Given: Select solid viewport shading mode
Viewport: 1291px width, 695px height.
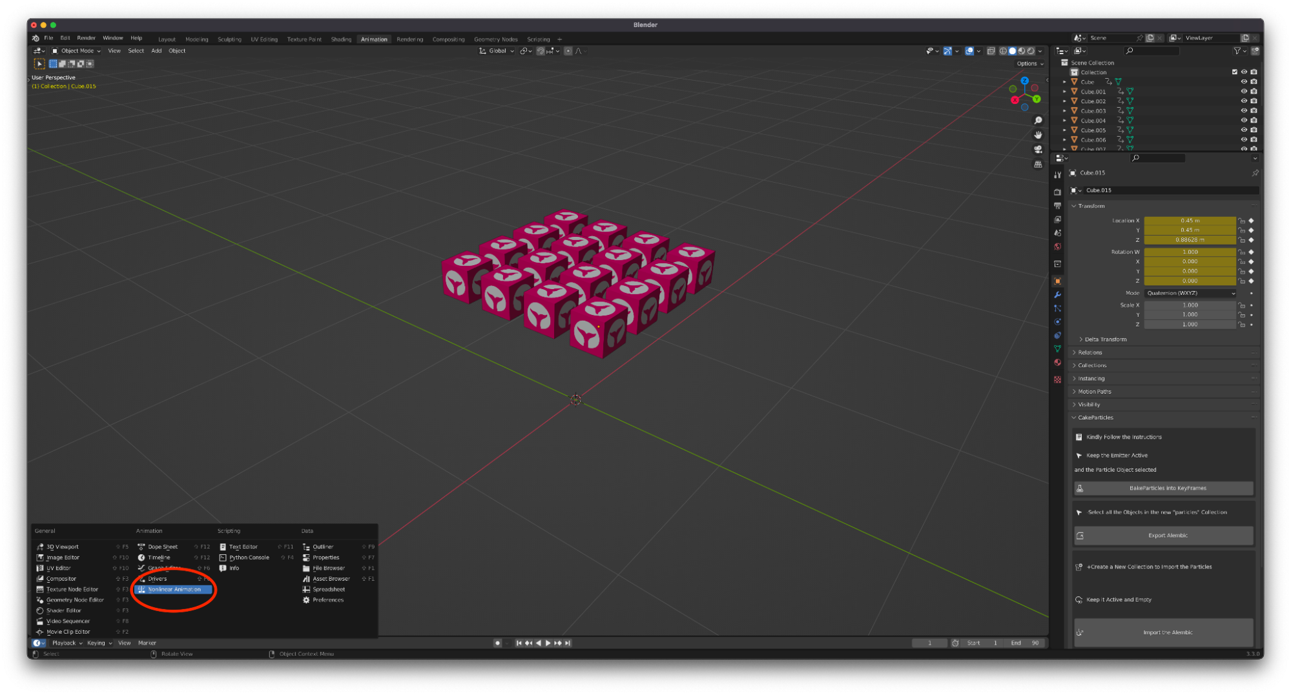Looking at the screenshot, I should 1013,51.
